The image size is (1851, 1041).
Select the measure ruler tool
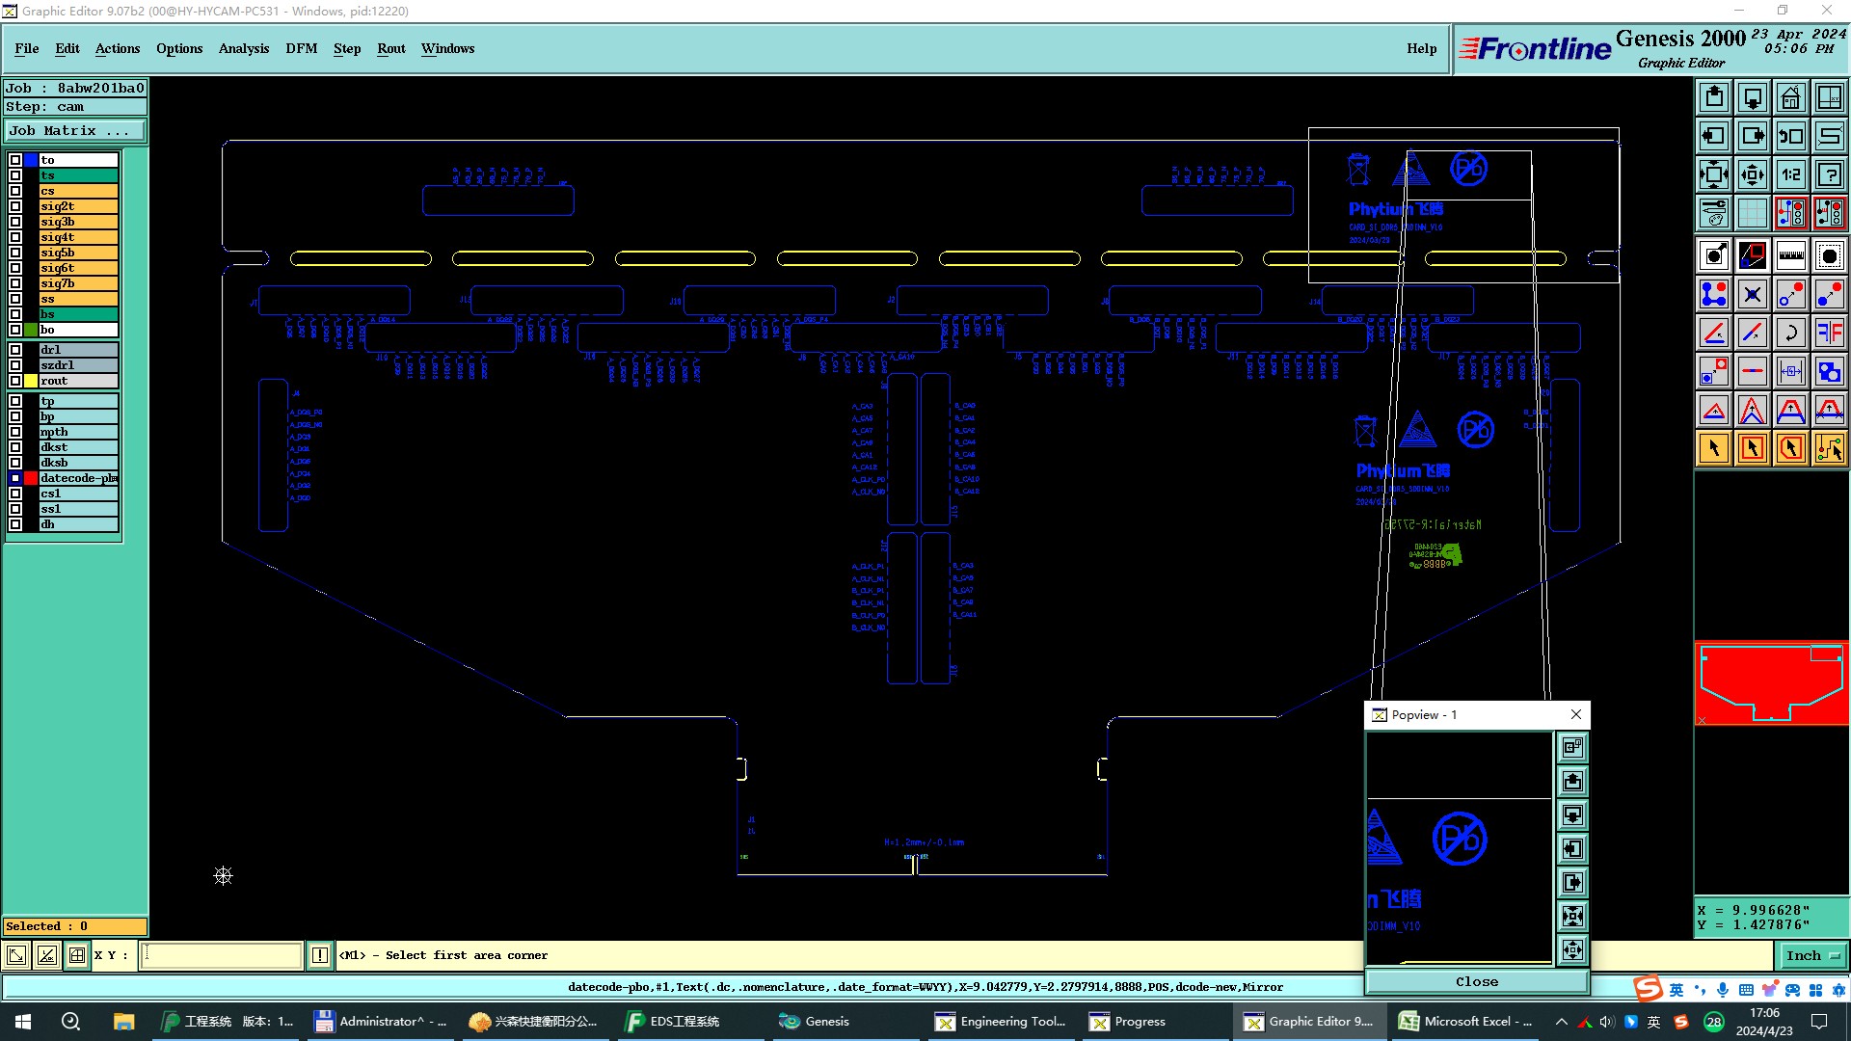point(1790,255)
